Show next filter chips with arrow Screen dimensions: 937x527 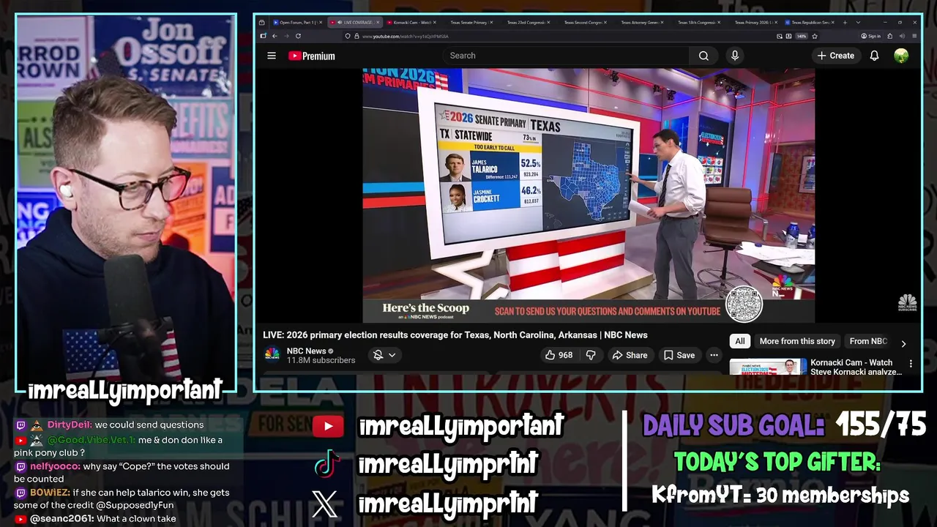[903, 343]
